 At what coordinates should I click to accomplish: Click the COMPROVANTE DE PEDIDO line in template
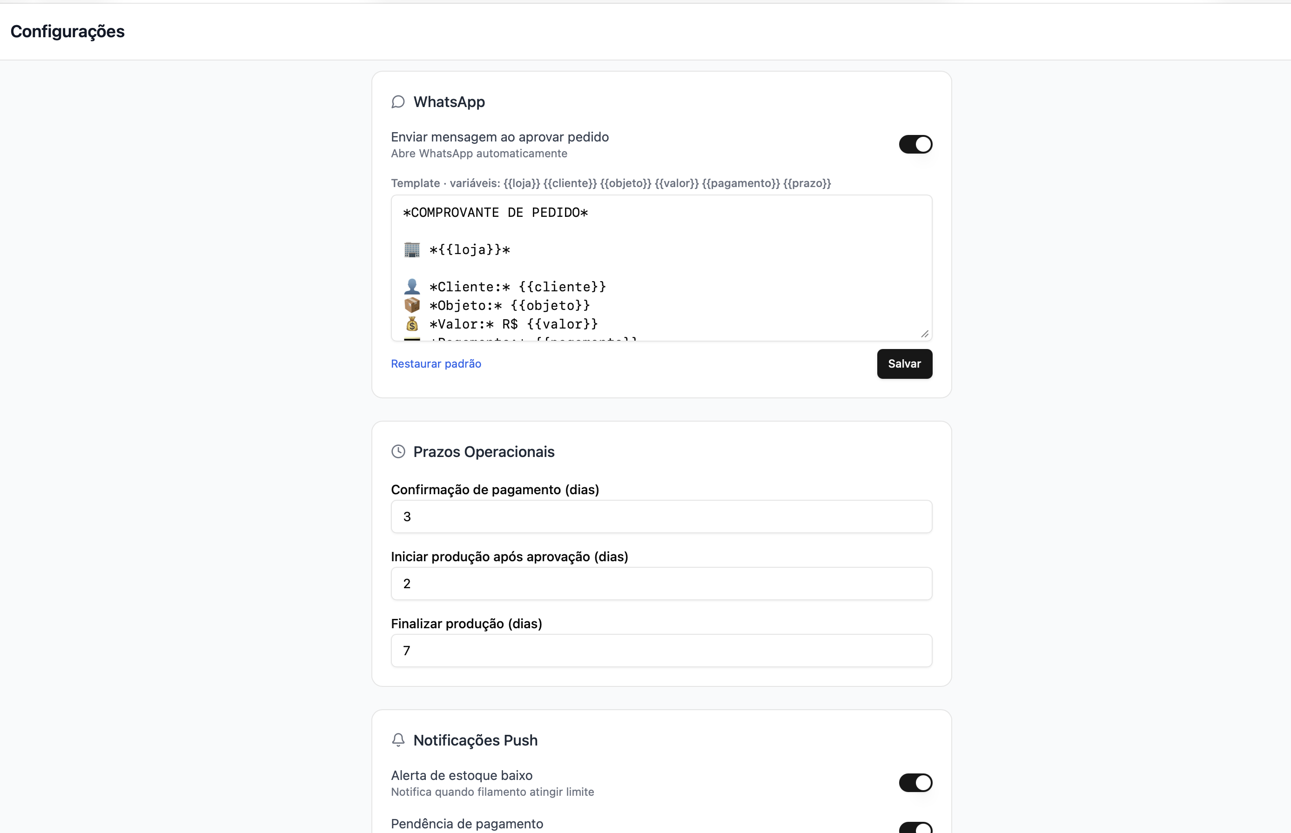point(496,213)
